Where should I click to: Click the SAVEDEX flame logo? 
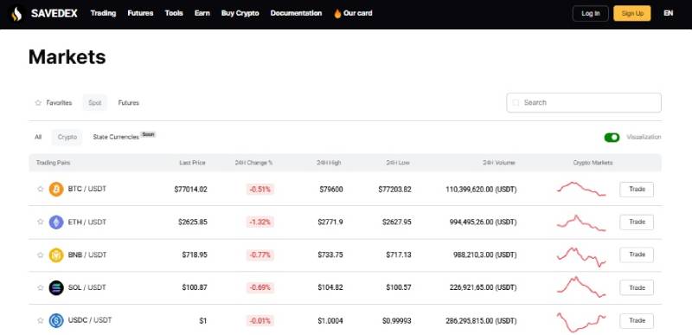(x=16, y=14)
